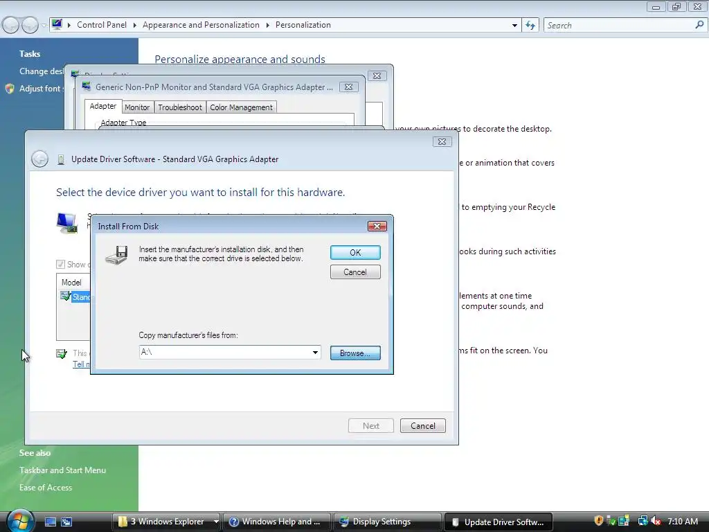The image size is (709, 532).
Task: Click the Generic Non-PnP Monitor window title icon
Action: (87, 87)
